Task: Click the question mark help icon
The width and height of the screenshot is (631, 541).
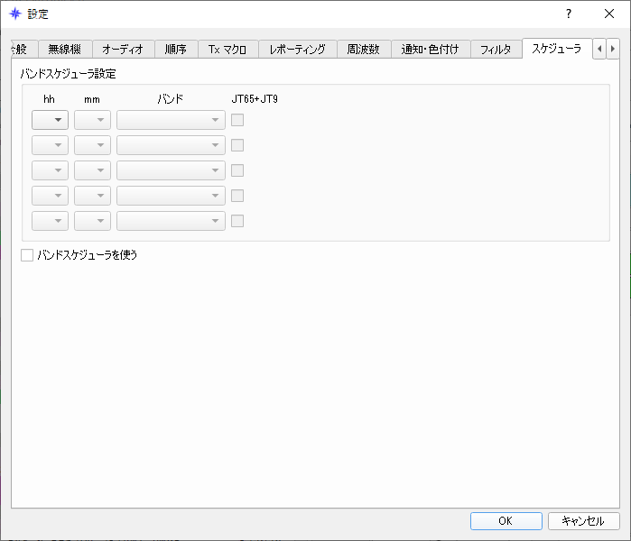Action: (x=568, y=14)
